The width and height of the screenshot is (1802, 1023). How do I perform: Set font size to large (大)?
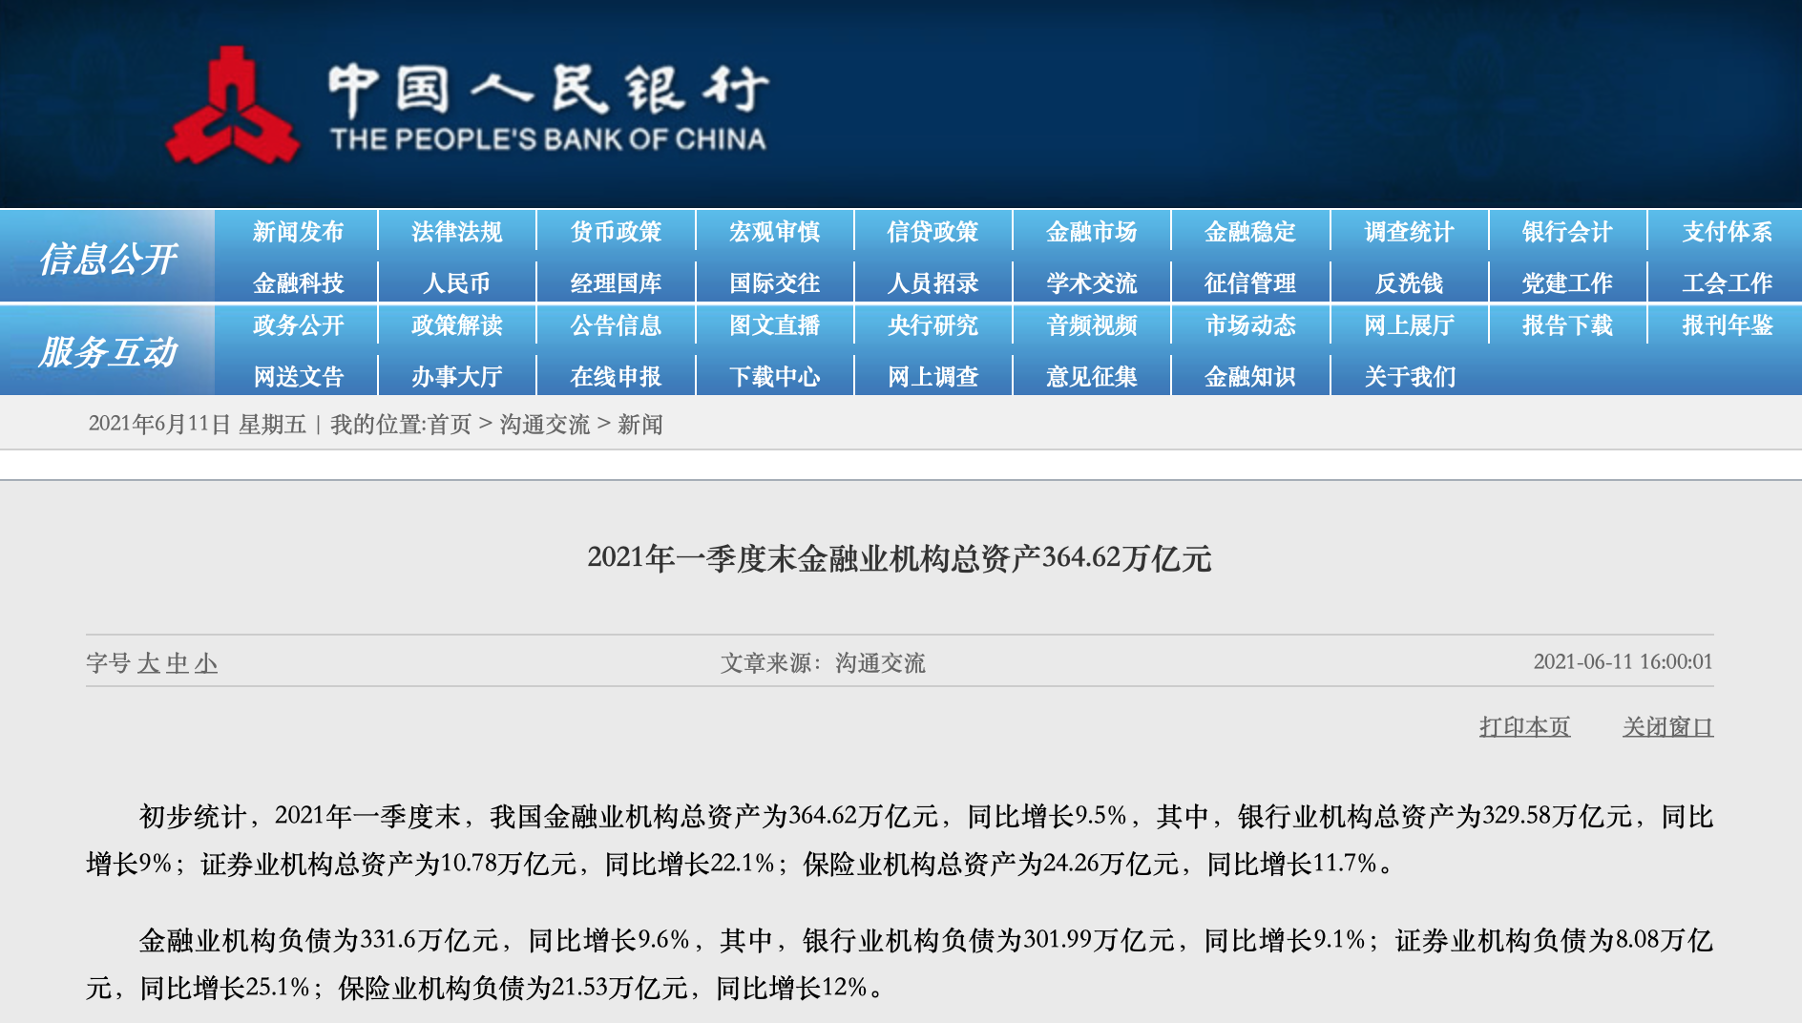[x=148, y=663]
